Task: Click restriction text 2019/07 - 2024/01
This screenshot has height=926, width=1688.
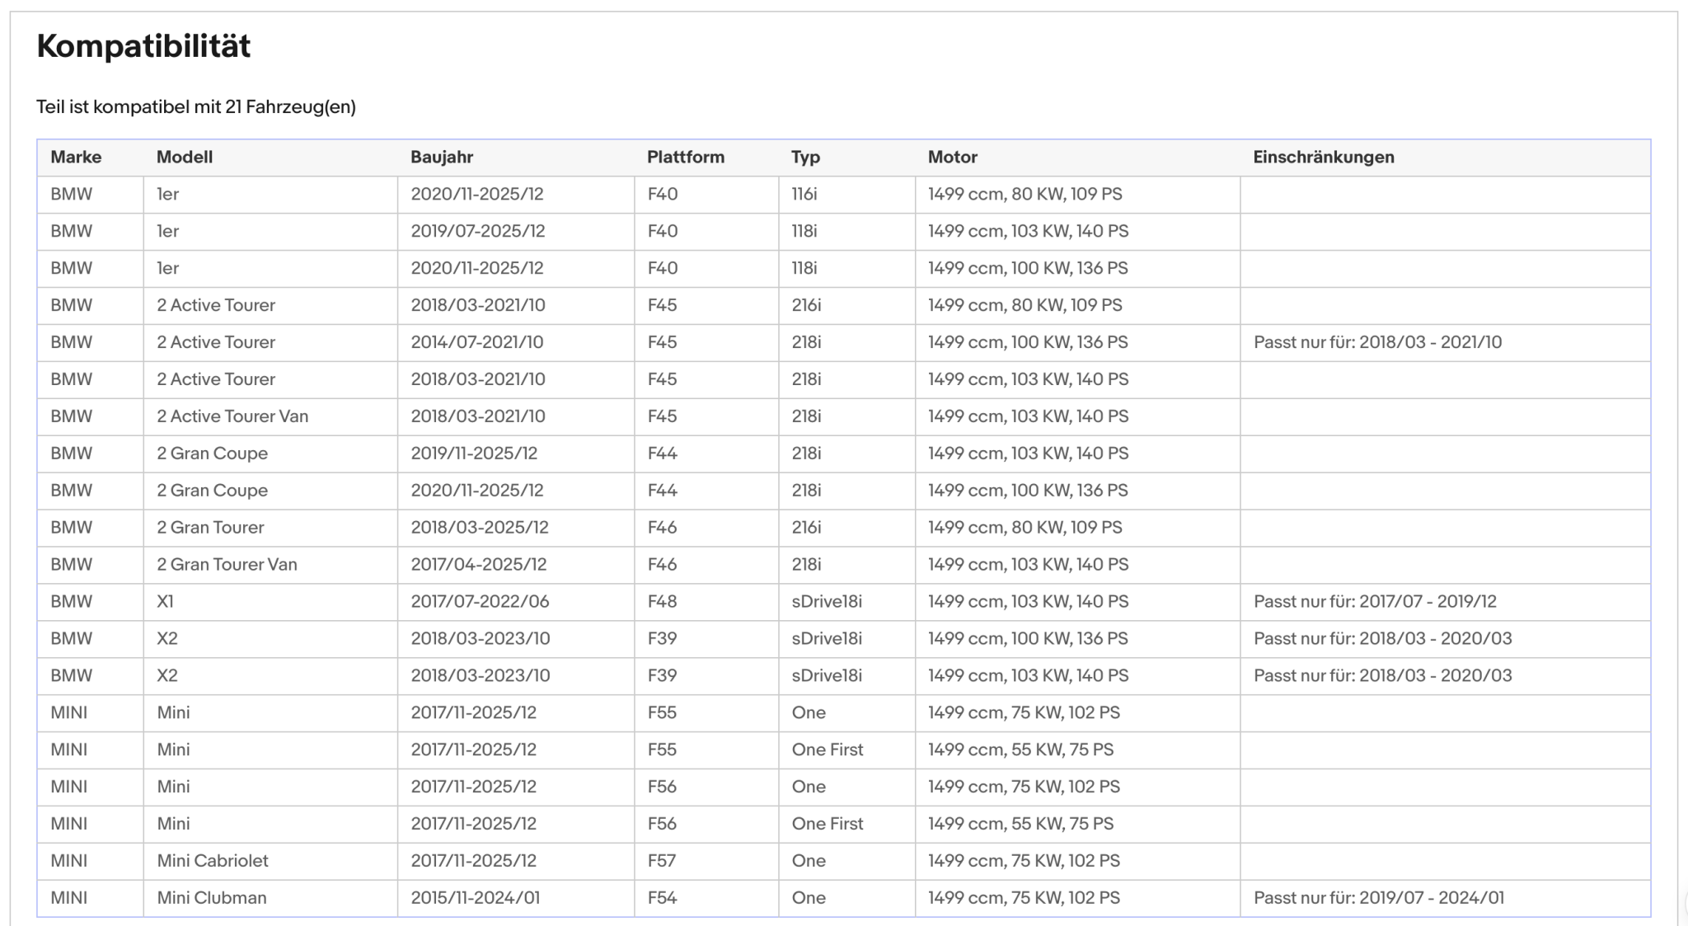Action: pos(1432,898)
